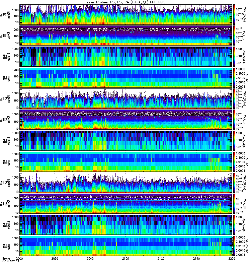The image size is (251, 268).
Task: Click the 100 y-axis tick of thd fbk edc12 panel
Action: point(16,139)
